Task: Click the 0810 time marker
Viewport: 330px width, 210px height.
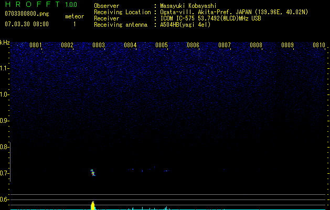Action: click(319, 45)
